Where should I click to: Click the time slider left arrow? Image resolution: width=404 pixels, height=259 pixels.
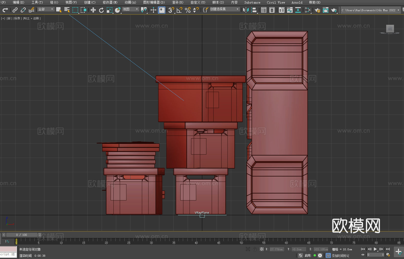[4, 235]
